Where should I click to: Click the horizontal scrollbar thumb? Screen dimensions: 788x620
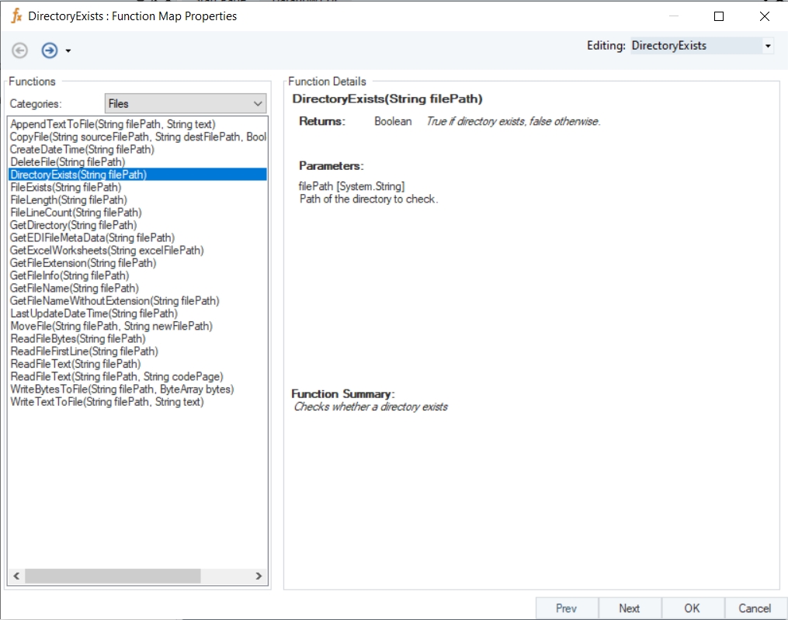113,576
